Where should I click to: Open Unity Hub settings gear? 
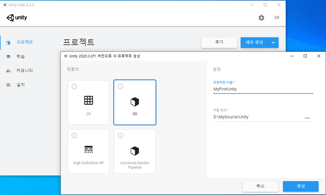point(261,18)
